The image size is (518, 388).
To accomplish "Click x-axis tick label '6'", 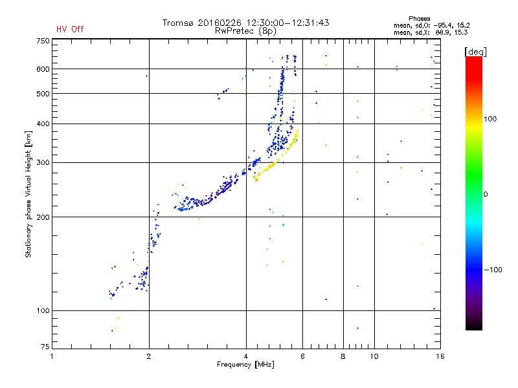I will pos(302,356).
